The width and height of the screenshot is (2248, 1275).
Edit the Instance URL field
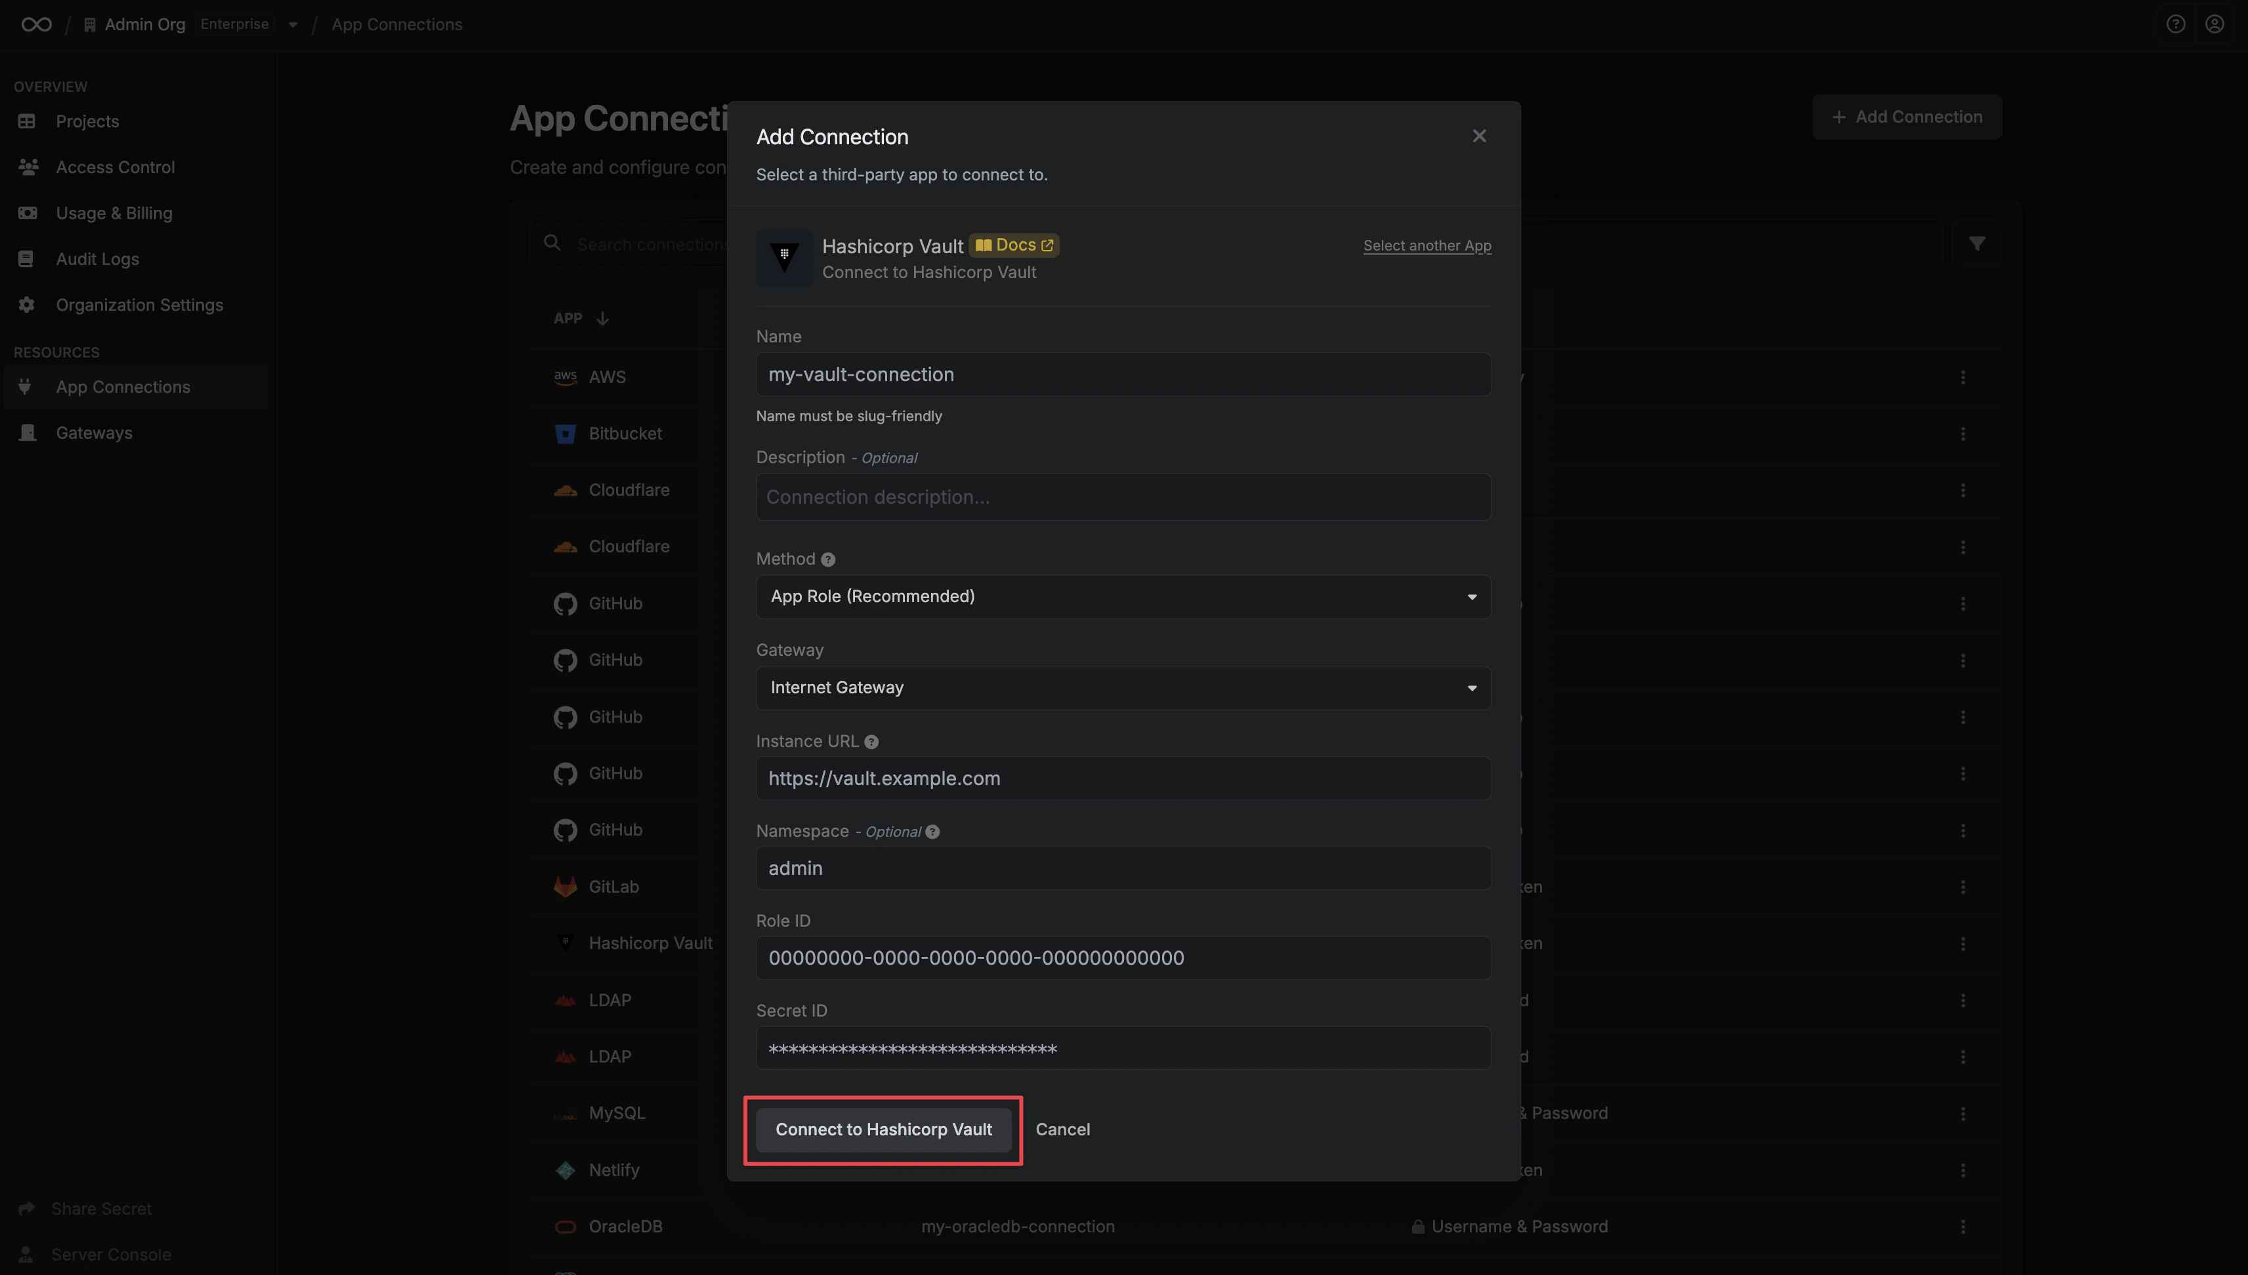[x=1123, y=778]
